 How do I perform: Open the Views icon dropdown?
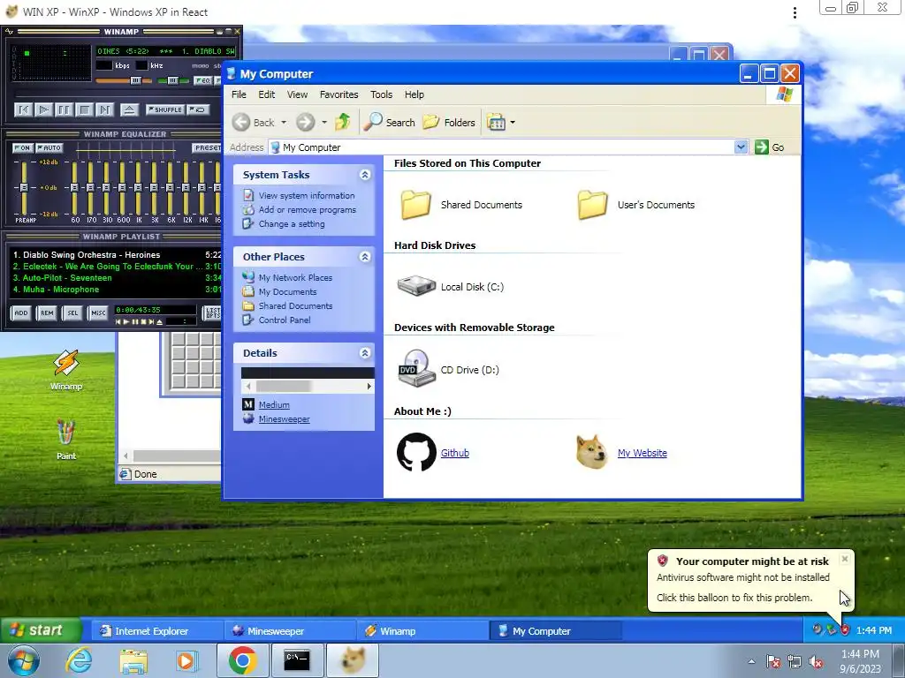501,122
